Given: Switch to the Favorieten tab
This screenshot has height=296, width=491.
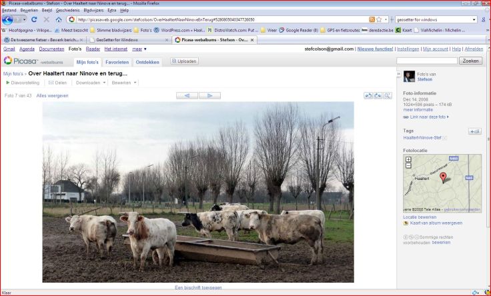Looking at the screenshot, I should pos(117,61).
